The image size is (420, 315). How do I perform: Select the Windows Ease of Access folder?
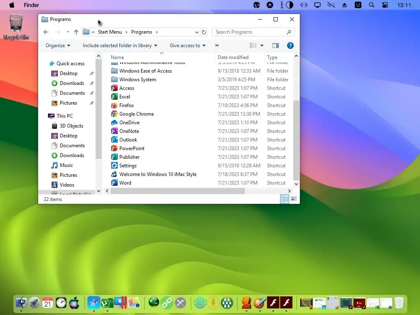point(146,71)
